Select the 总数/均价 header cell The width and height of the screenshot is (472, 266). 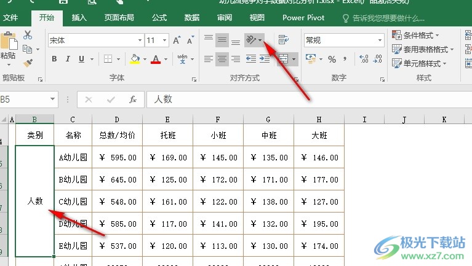[117, 135]
